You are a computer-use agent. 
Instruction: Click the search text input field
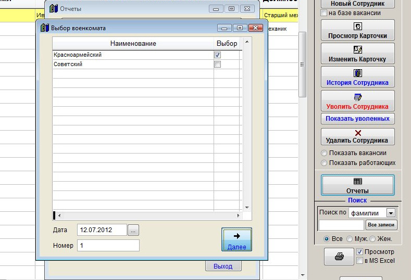point(341,225)
